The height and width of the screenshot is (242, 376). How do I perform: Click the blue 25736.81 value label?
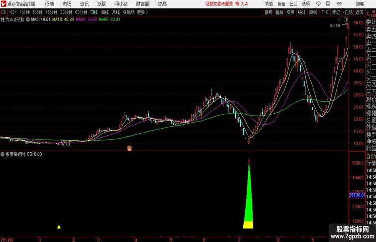[357, 195]
